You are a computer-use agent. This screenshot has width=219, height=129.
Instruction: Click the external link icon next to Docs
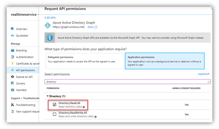pos(96,27)
